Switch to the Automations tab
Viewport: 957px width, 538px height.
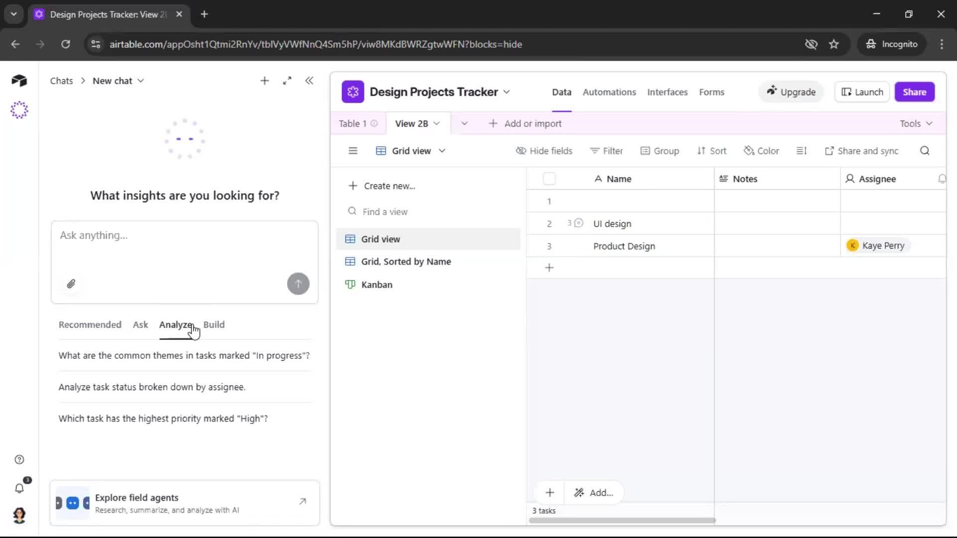pyautogui.click(x=609, y=92)
